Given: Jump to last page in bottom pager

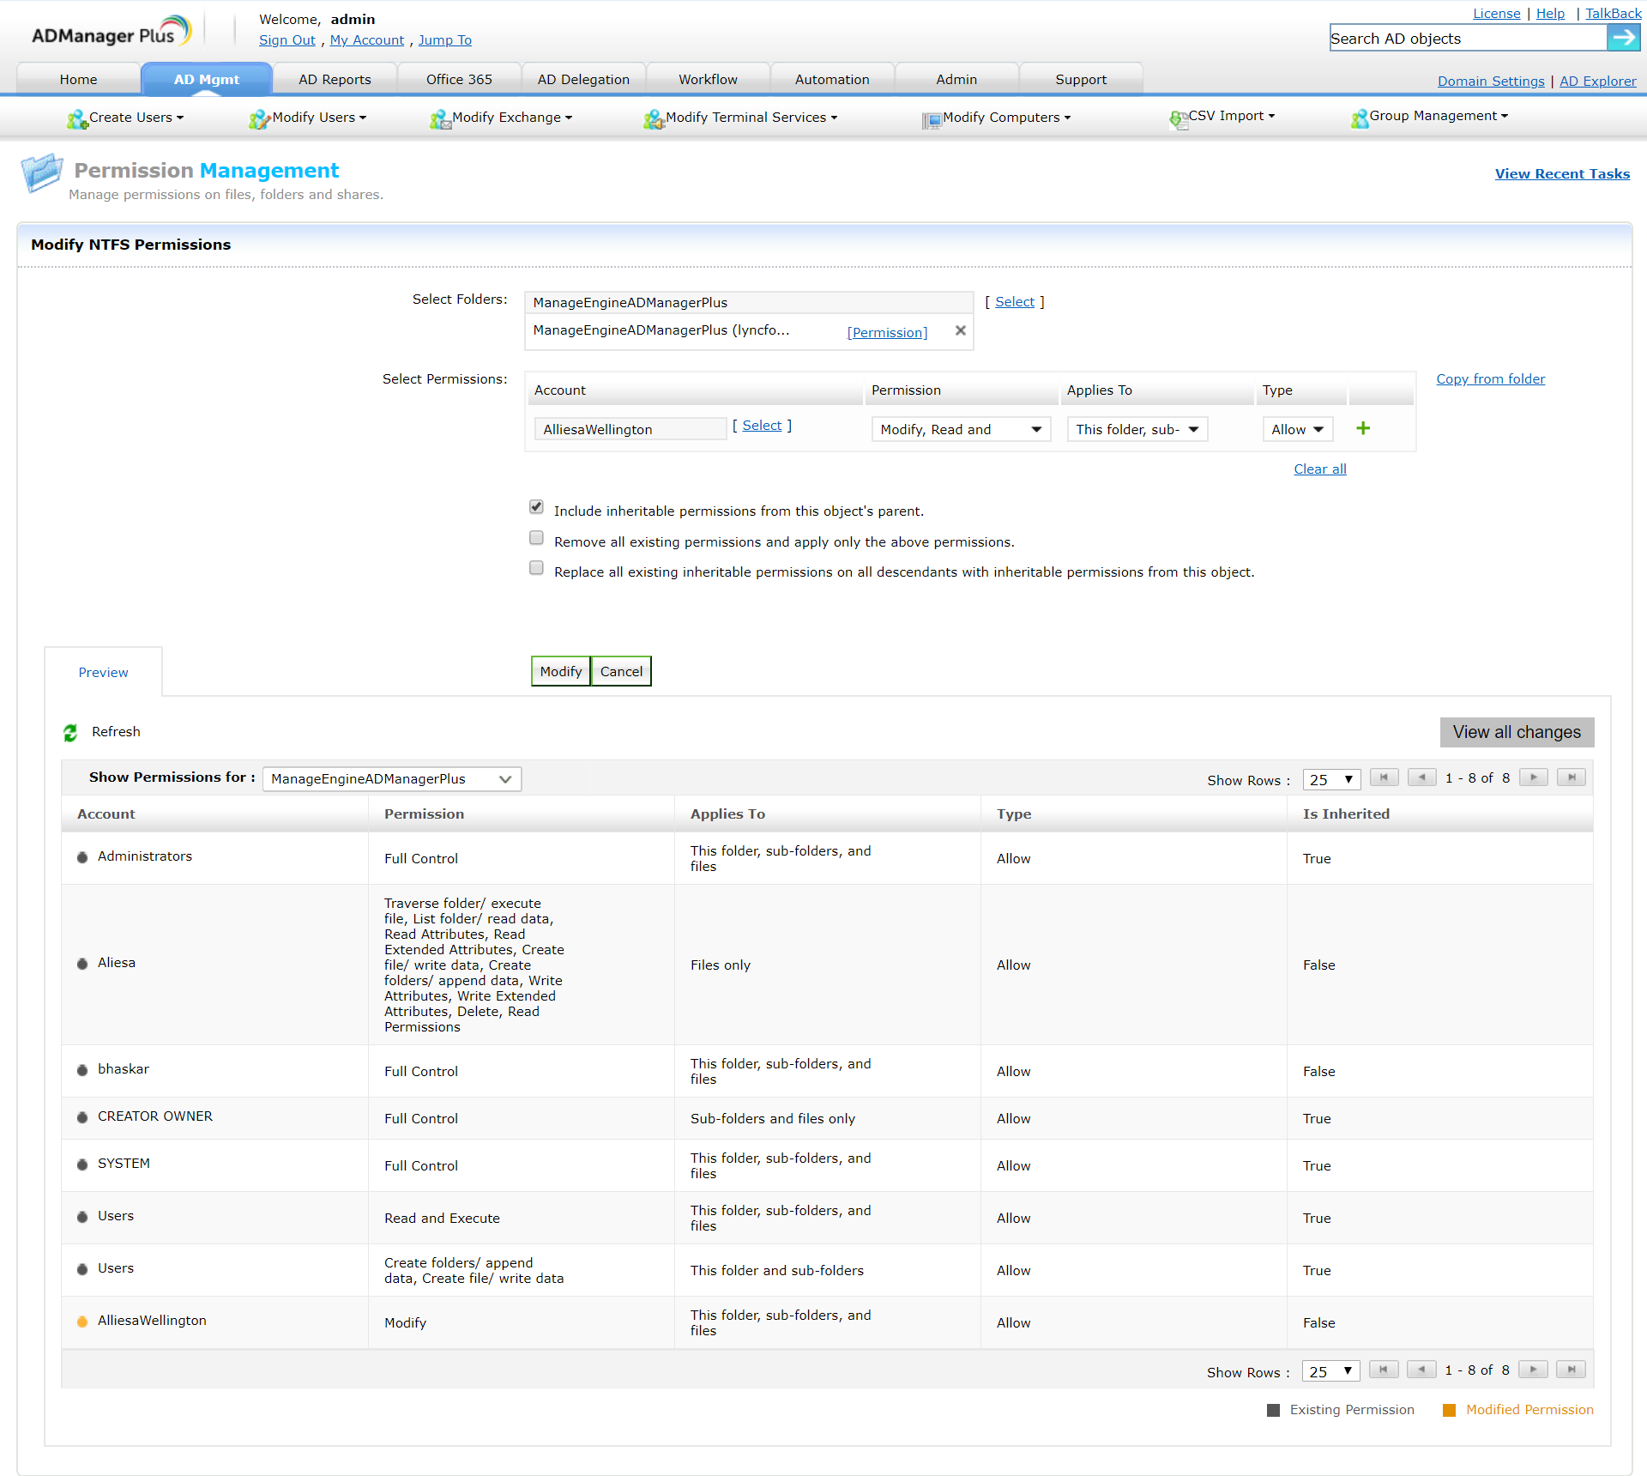Looking at the screenshot, I should point(1571,1370).
